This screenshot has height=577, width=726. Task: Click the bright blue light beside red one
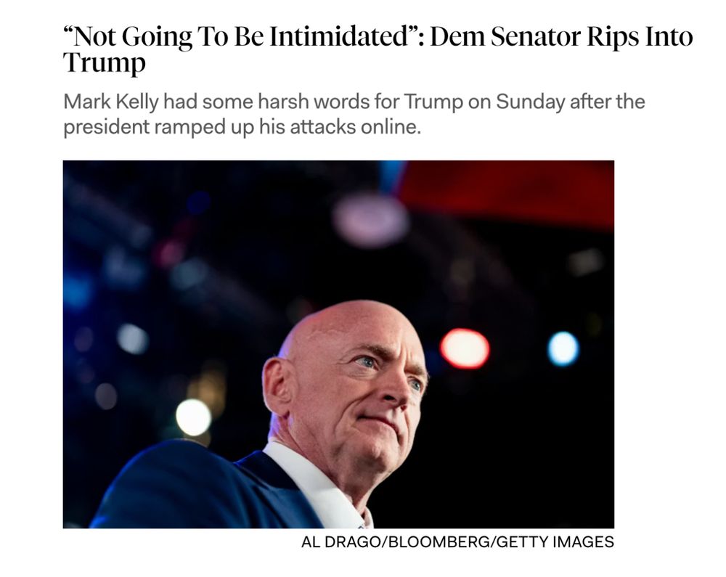[563, 349]
